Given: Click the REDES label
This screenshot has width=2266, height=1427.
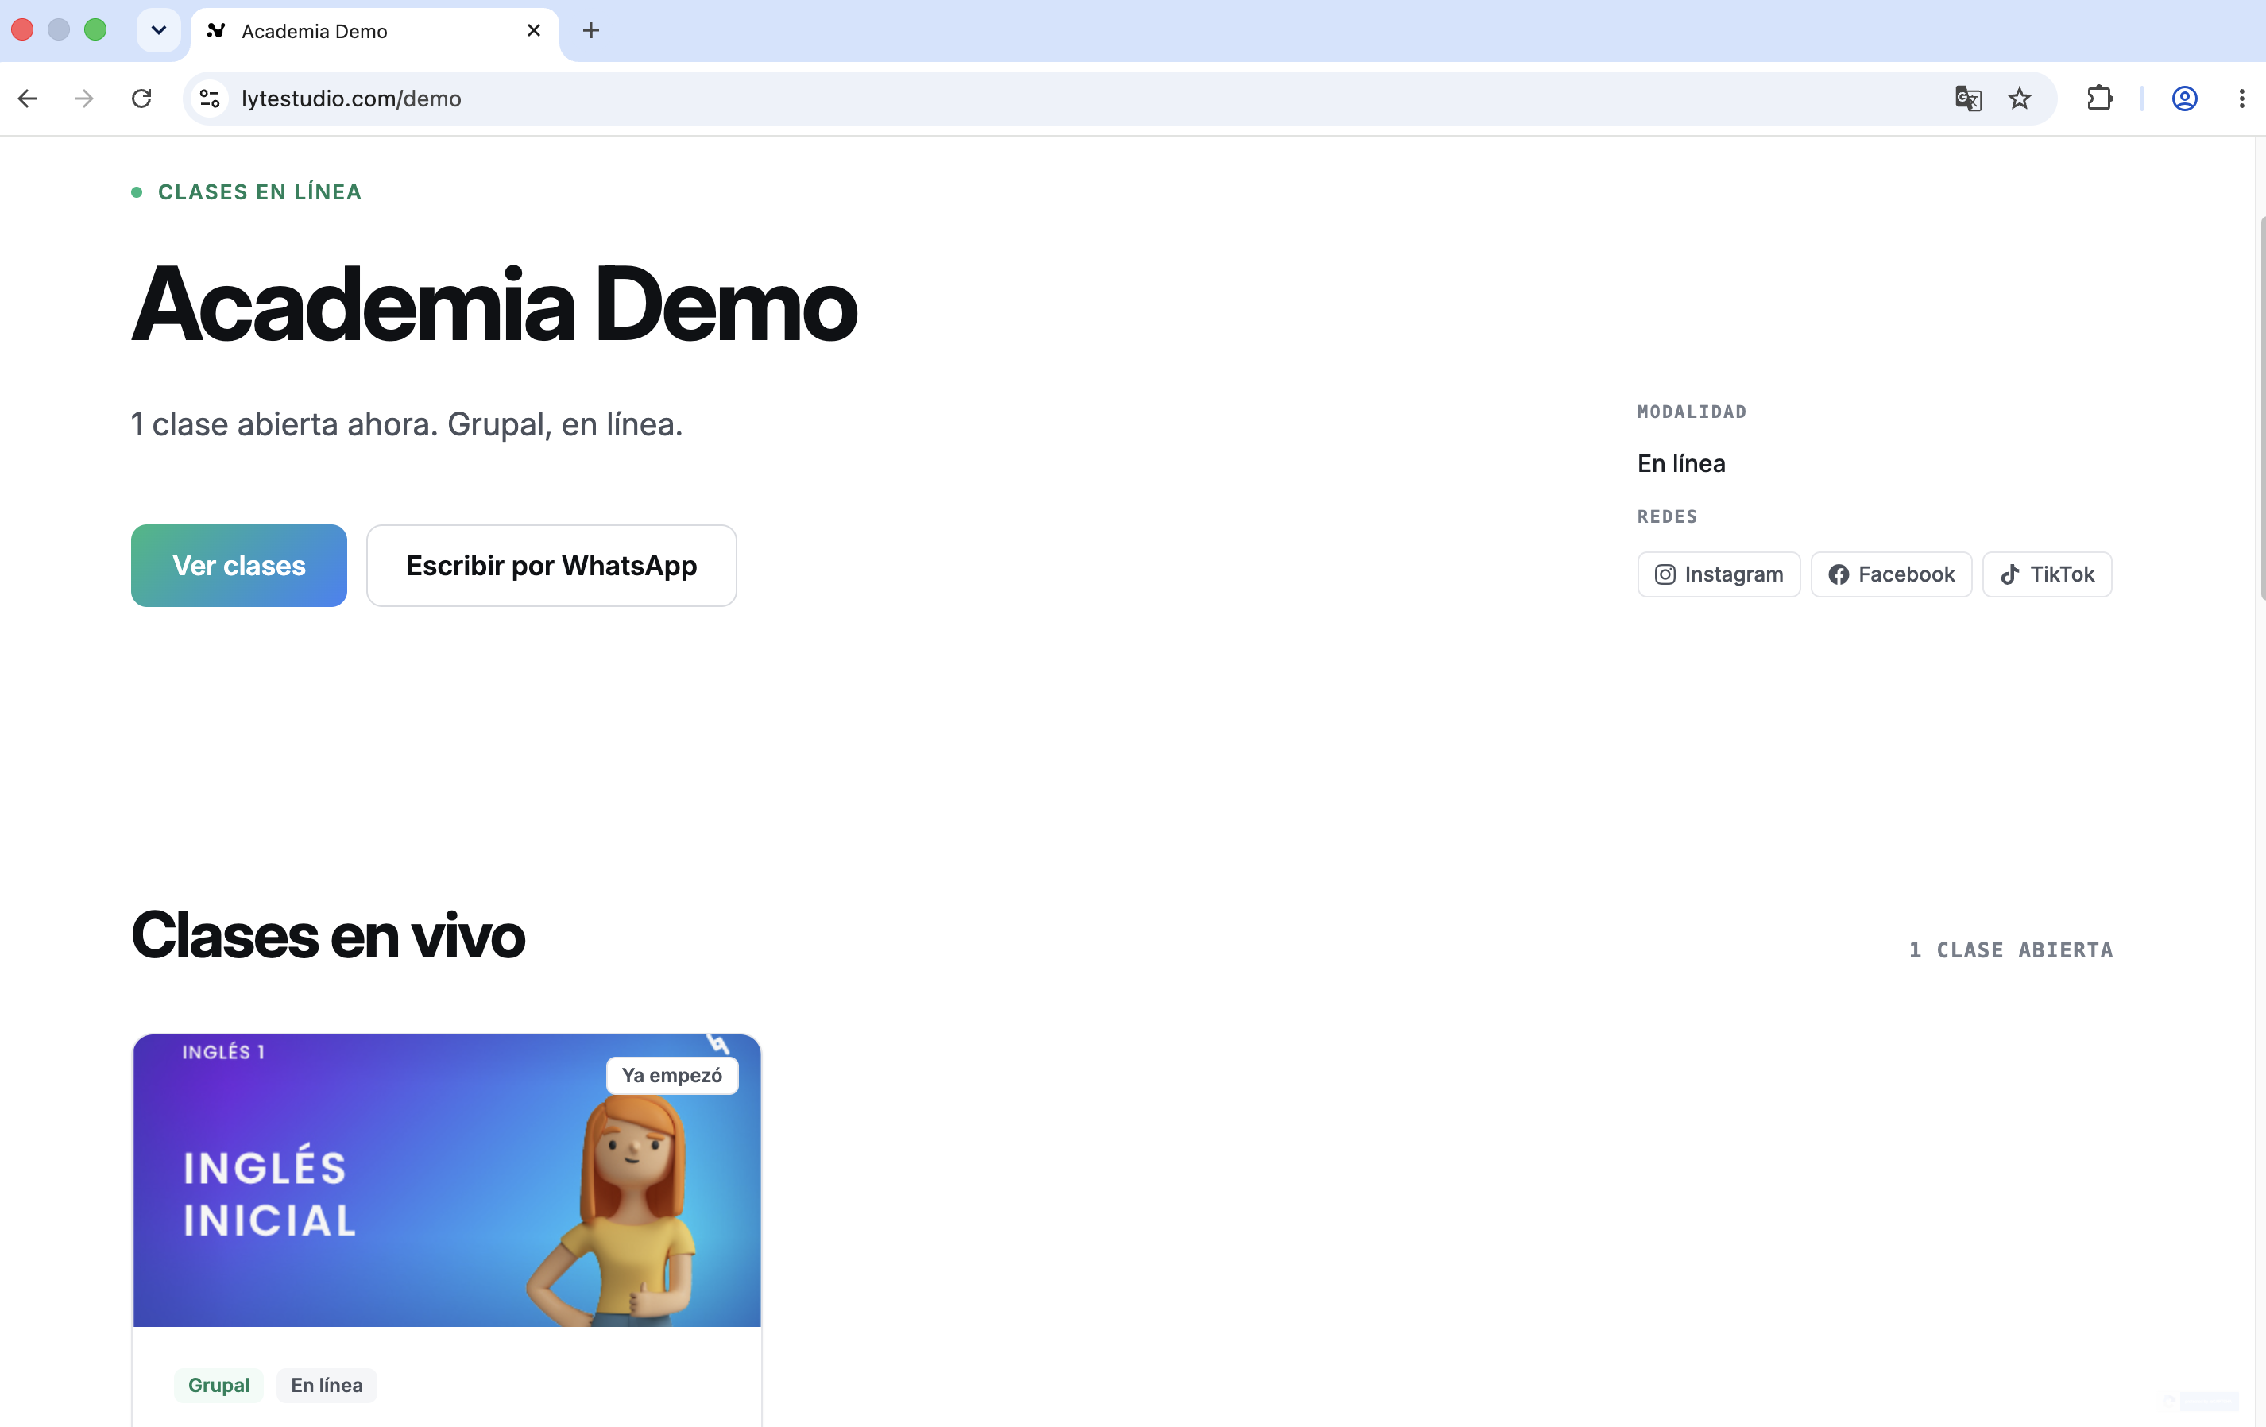Looking at the screenshot, I should point(1667,516).
